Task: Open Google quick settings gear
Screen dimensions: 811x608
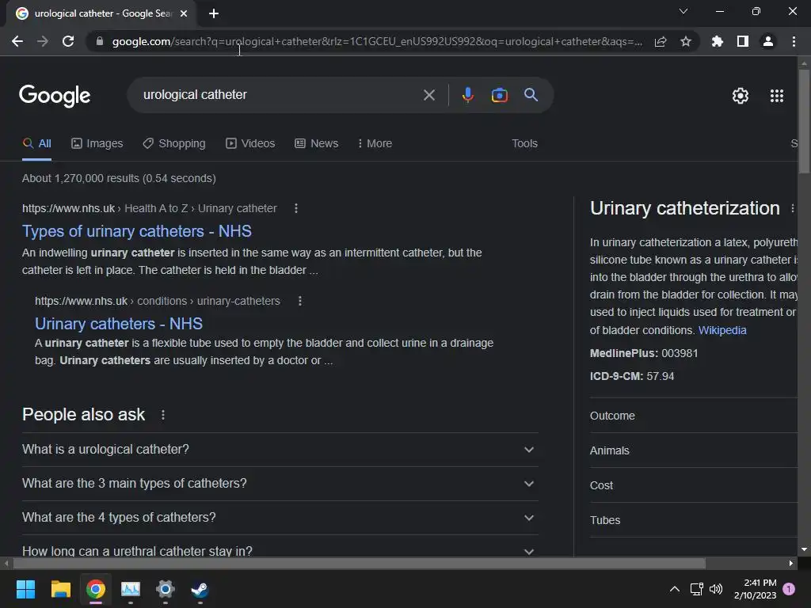Action: pos(741,96)
